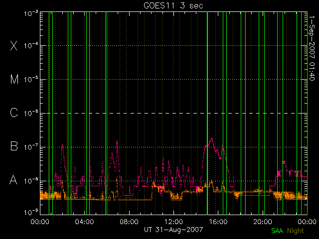Click the "16:00" time axis label
The image size is (319, 239).
click(x=218, y=222)
